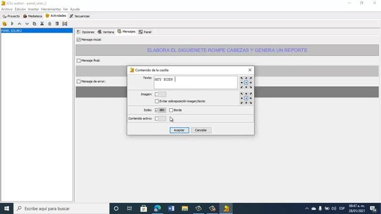
Task: Align image to top-right in Imagen grid
Action: pyautogui.click(x=251, y=94)
